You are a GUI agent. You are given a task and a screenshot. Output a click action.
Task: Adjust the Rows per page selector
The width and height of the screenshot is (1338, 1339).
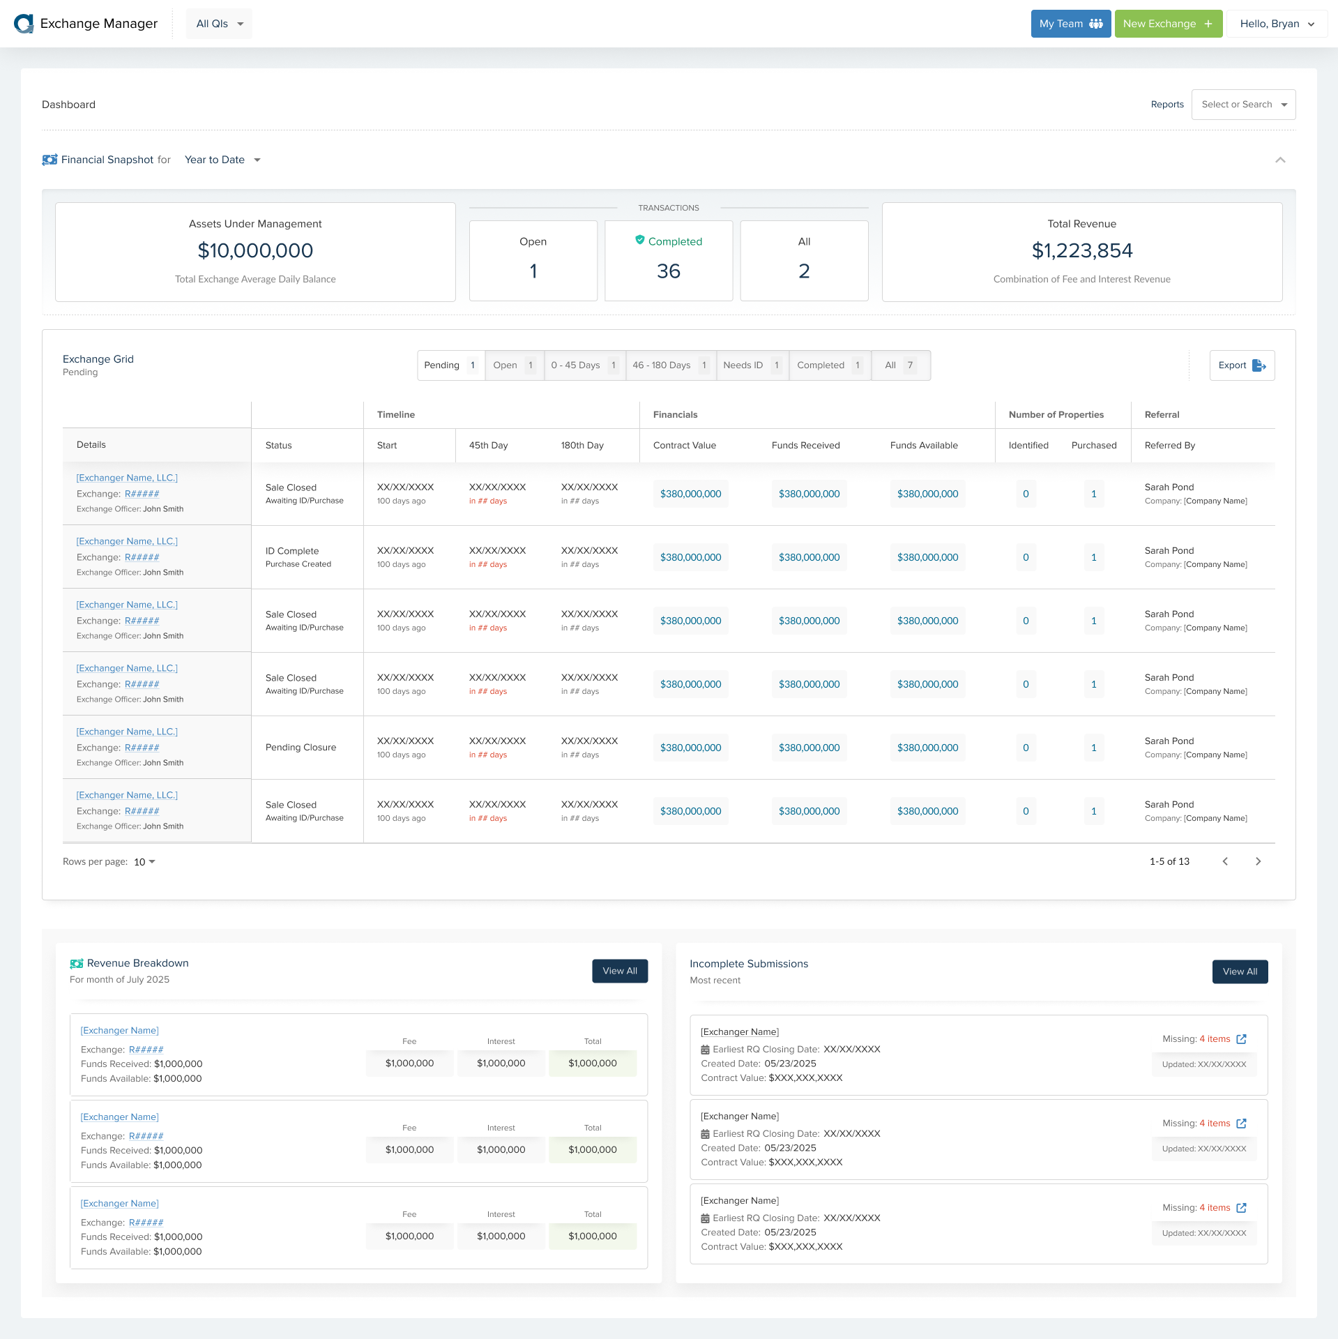click(143, 862)
